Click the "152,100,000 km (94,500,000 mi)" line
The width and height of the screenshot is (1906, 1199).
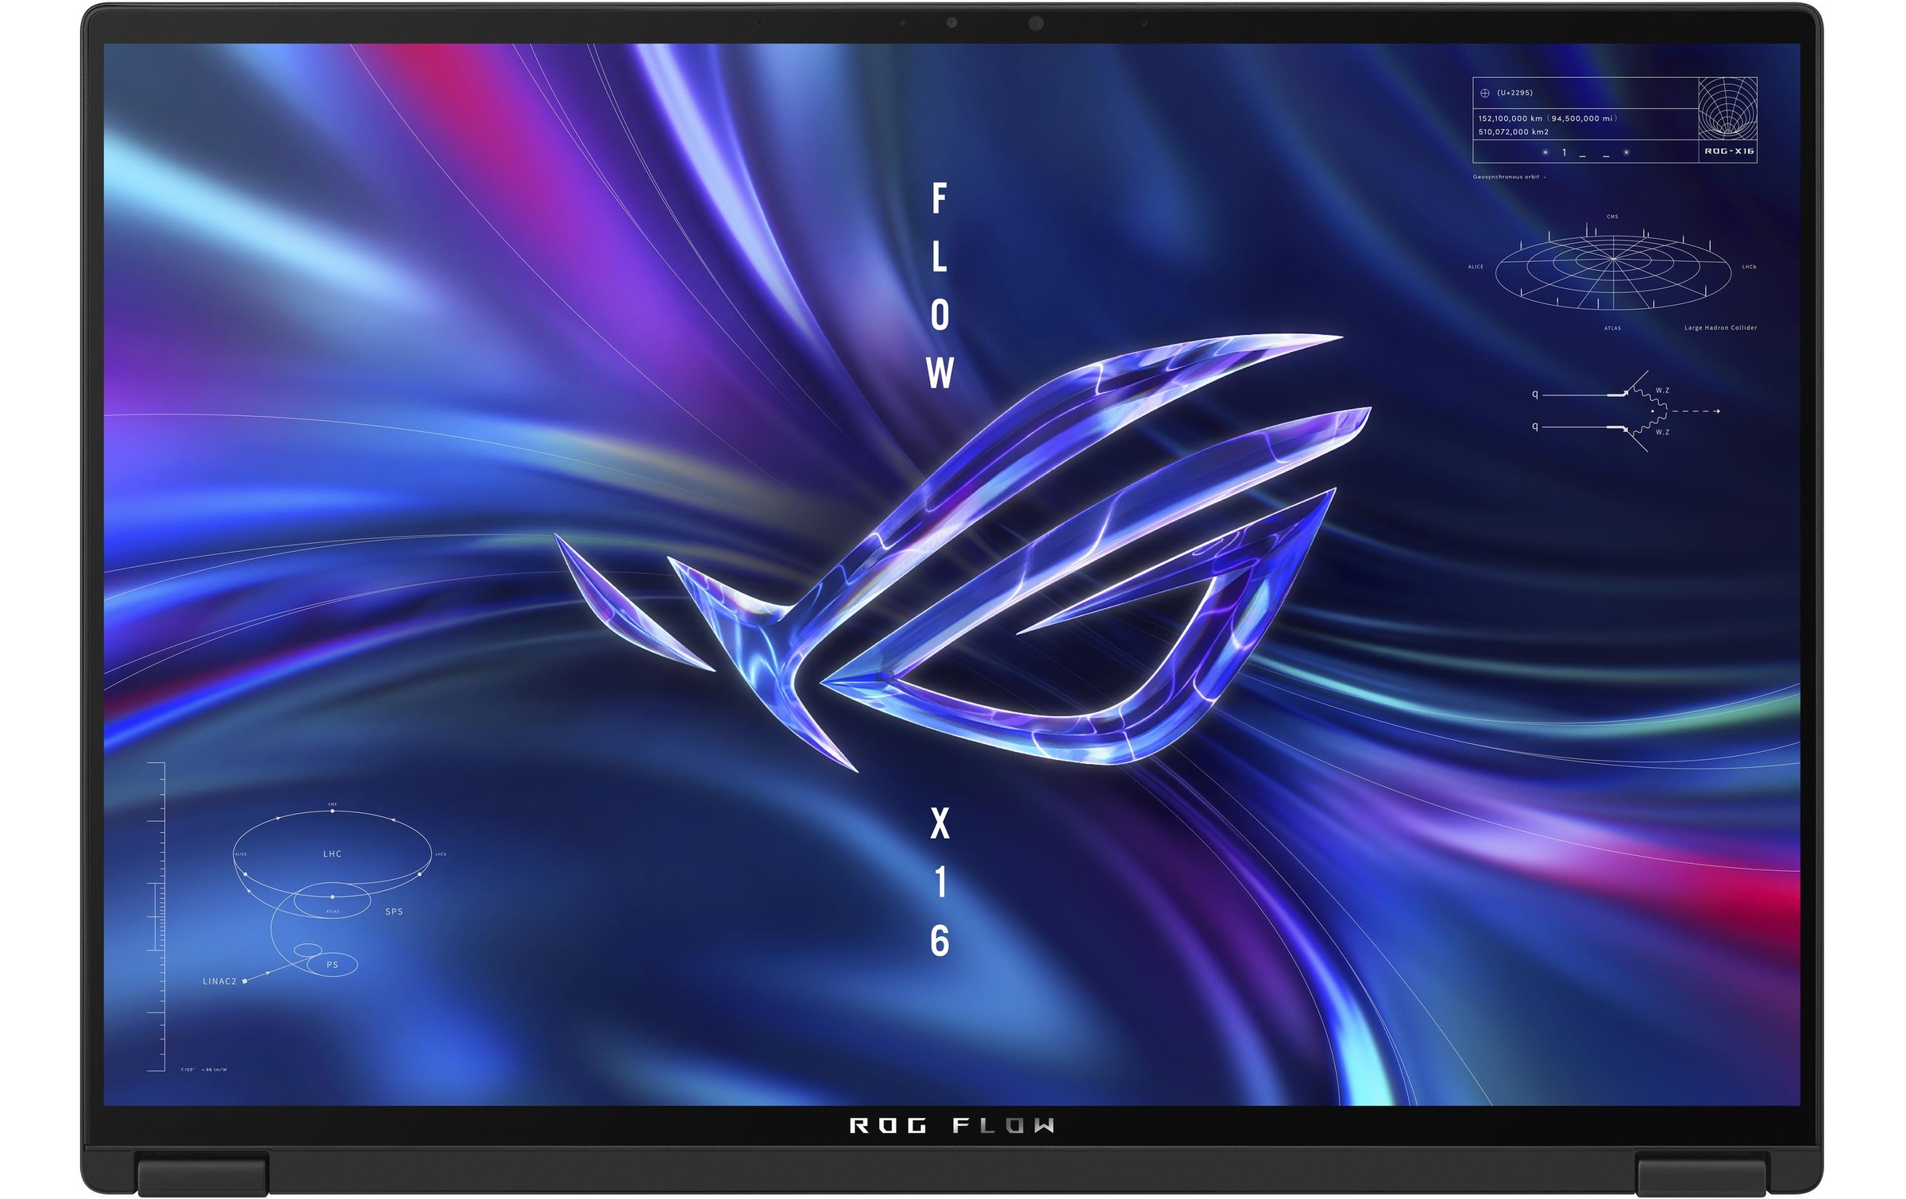[x=1547, y=118]
